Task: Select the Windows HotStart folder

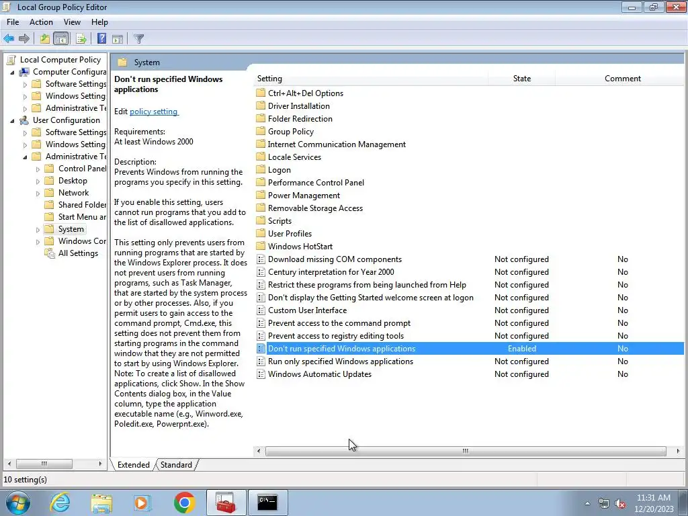Action: pyautogui.click(x=300, y=246)
